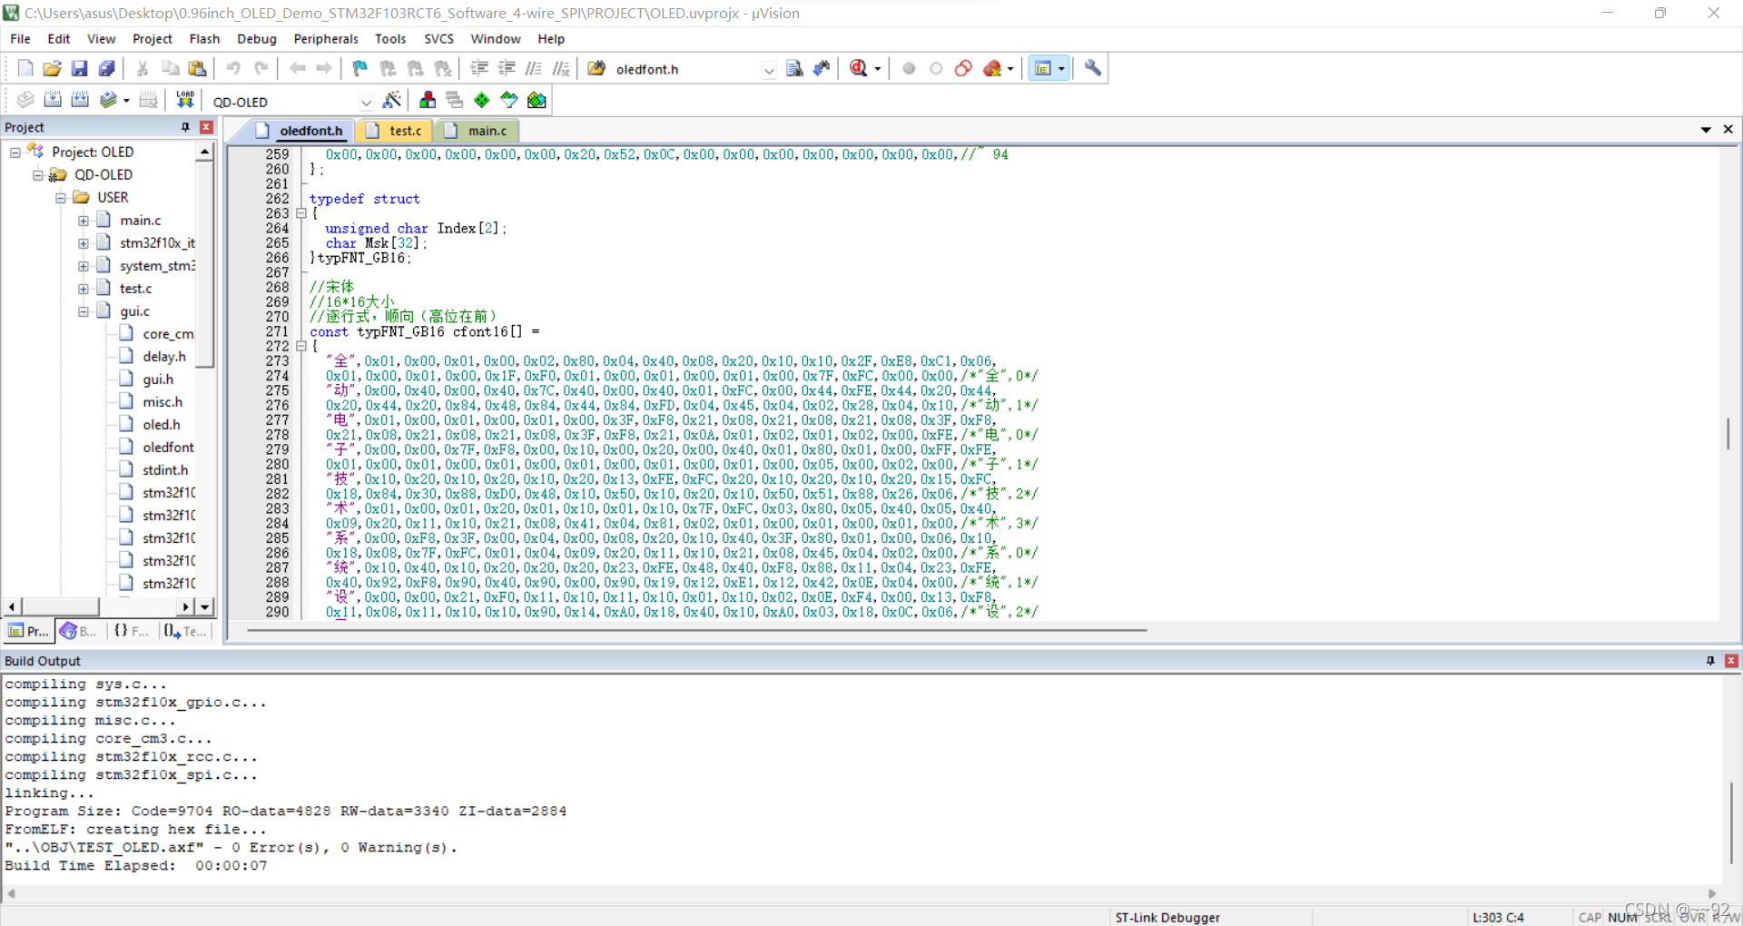Collapse the gui.c tree node
Image resolution: width=1743 pixels, height=926 pixels.
[84, 311]
